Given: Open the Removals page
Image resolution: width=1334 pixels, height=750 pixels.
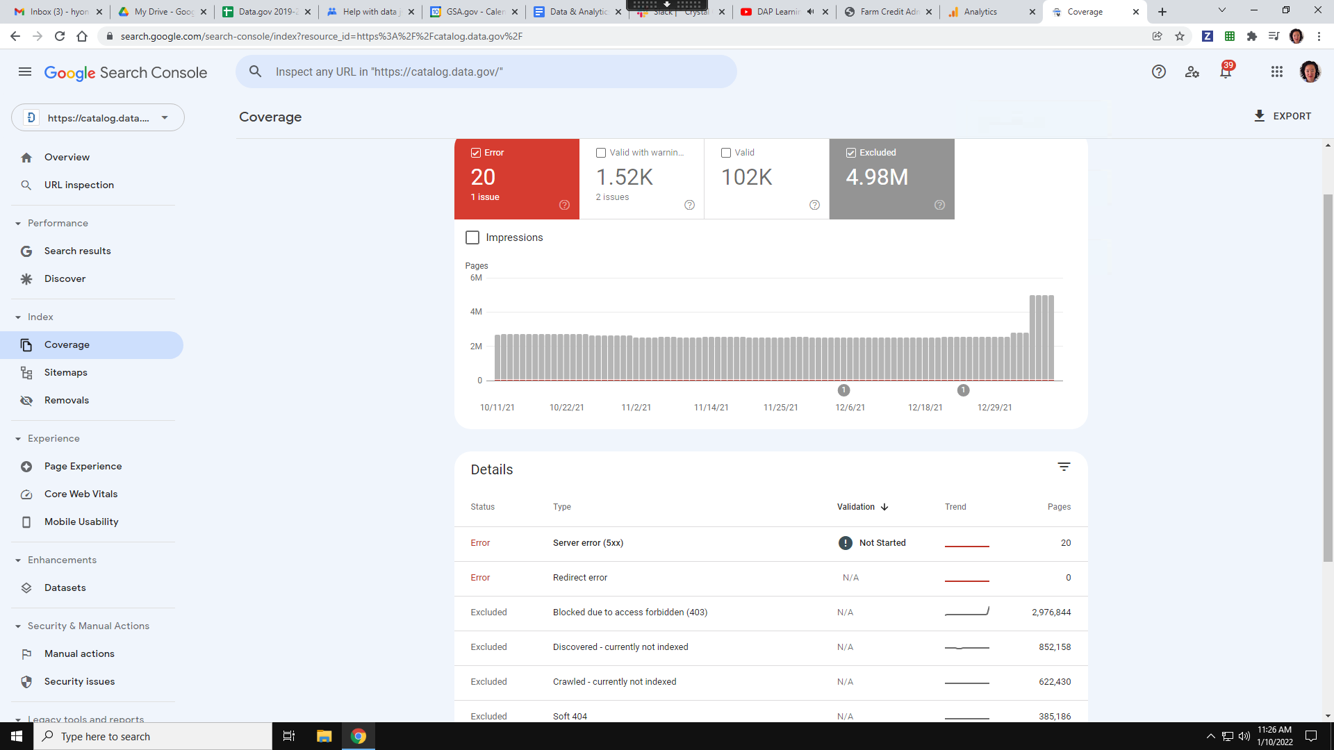Looking at the screenshot, I should pos(92,400).
